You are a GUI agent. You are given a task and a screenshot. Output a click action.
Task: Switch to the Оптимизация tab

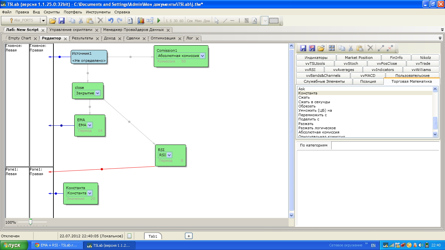click(163, 38)
